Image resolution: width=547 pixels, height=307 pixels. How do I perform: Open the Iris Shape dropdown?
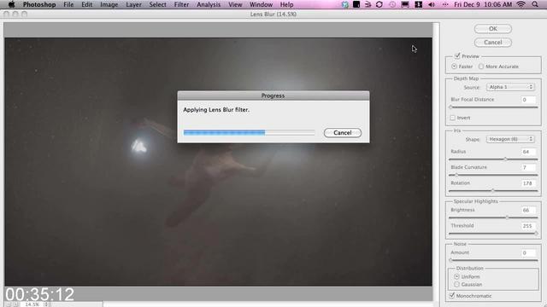click(510, 139)
